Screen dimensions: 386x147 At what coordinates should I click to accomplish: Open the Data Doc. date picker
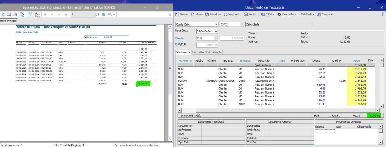[x=216, y=31]
